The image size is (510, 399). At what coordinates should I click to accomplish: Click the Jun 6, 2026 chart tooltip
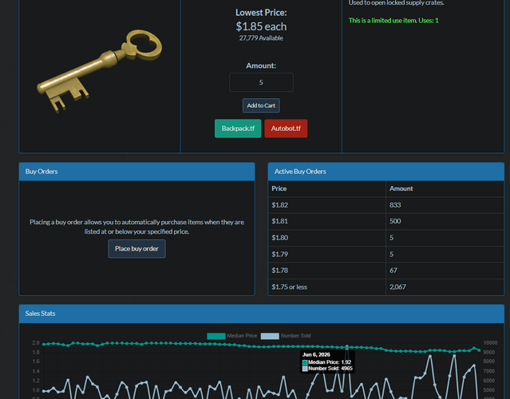point(327,361)
